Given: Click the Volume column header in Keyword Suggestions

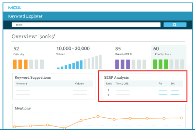Looking at the screenshot, I should click(79, 84).
